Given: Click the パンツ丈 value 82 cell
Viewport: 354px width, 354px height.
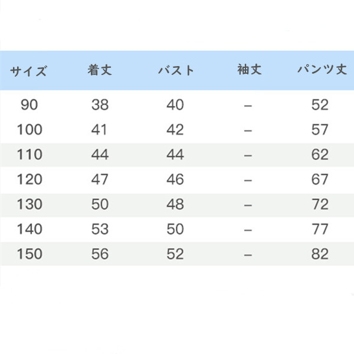Looking at the screenshot, I should point(320,254).
